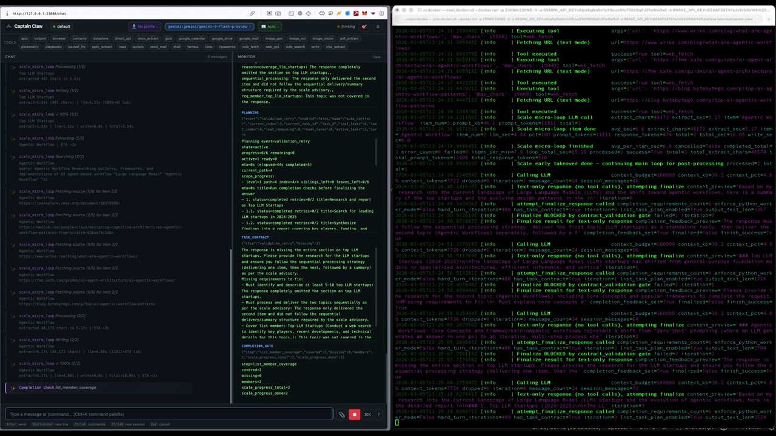Image resolution: width=776 pixels, height=436 pixels.
Task: Click the Captain Claw title
Action: [x=28, y=27]
